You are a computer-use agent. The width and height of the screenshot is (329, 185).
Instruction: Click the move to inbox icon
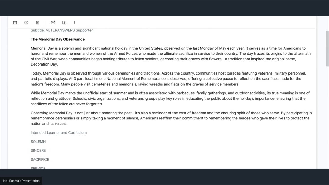pos(64,23)
